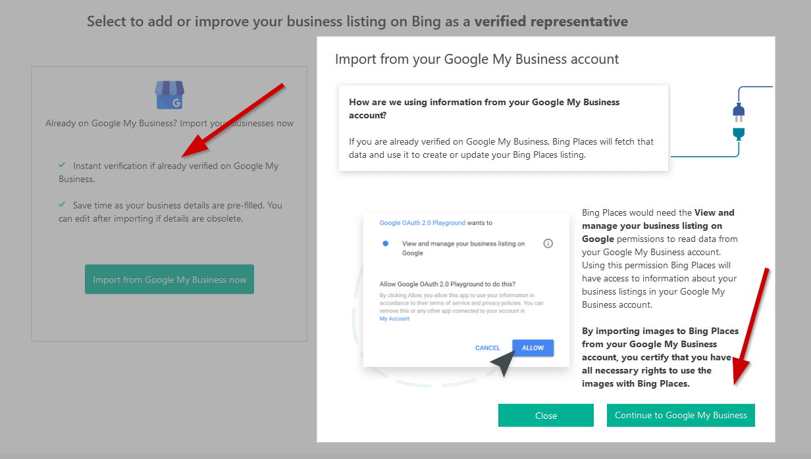The width and height of the screenshot is (811, 459).
Task: Click the paragraph starting 'Bing Places would need'
Action: [660, 258]
